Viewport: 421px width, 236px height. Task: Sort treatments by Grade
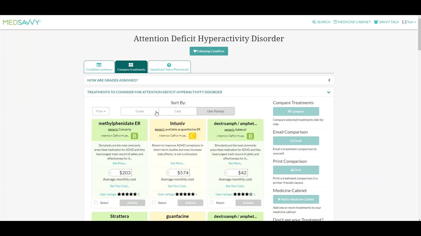[x=140, y=111]
